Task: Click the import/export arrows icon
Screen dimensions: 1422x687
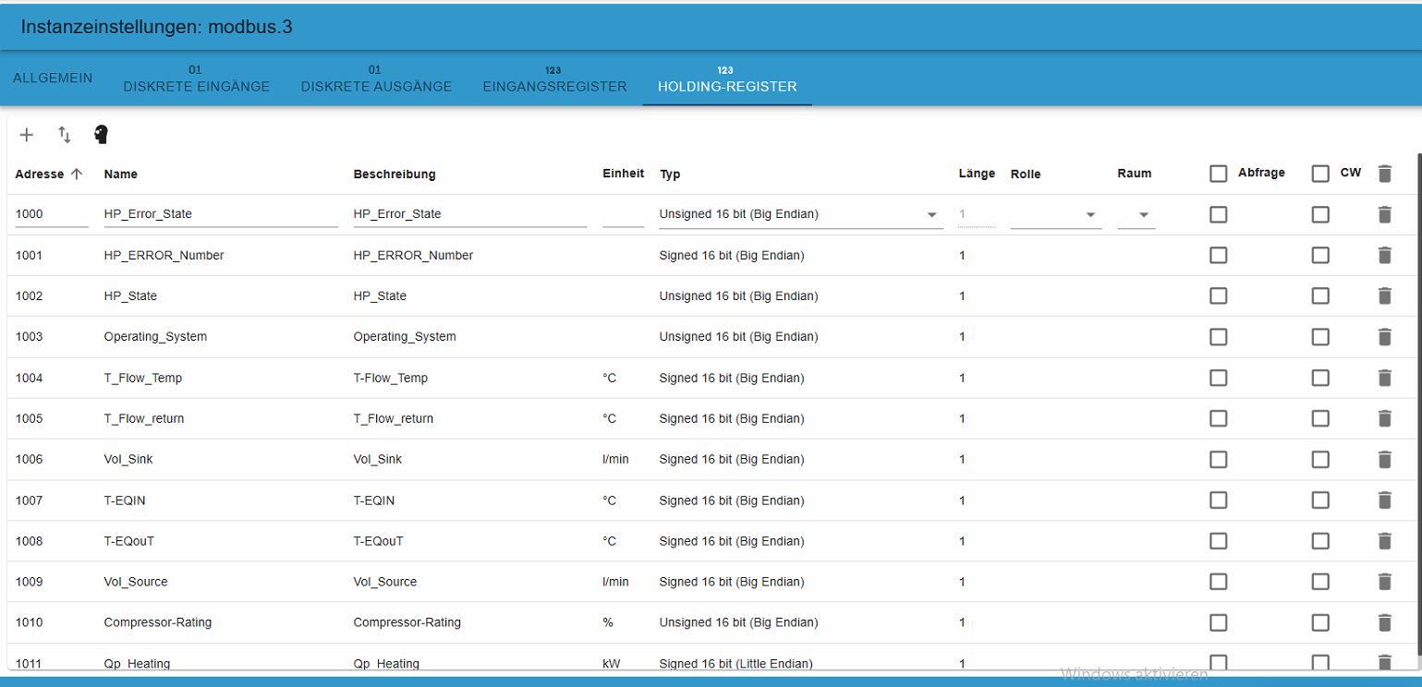Action: [x=65, y=135]
